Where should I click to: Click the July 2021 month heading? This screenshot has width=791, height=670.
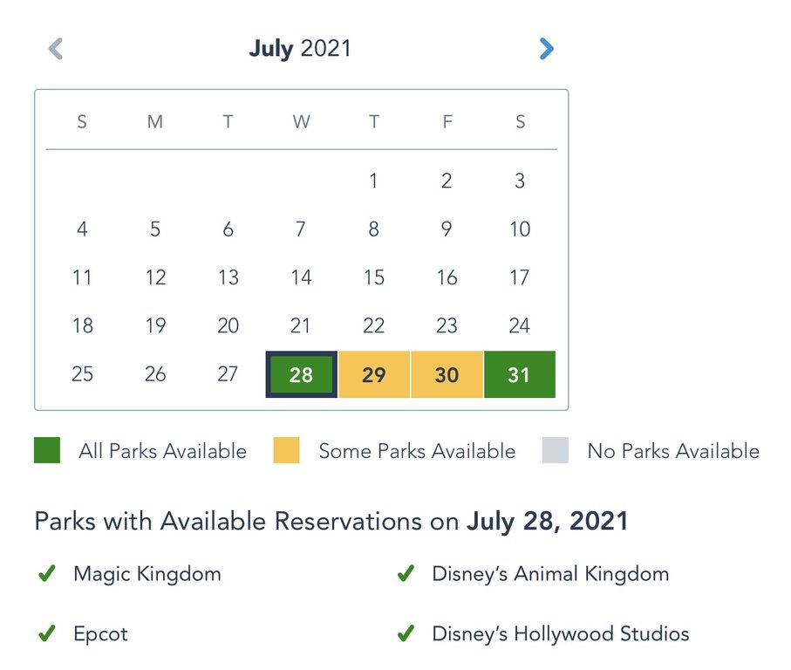click(300, 49)
